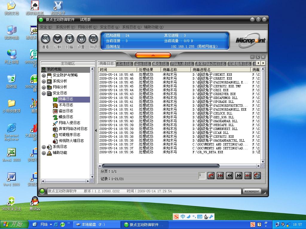Open the 系统分析(V) menu
The width and height of the screenshot is (306, 229).
pyautogui.click(x=65, y=27)
